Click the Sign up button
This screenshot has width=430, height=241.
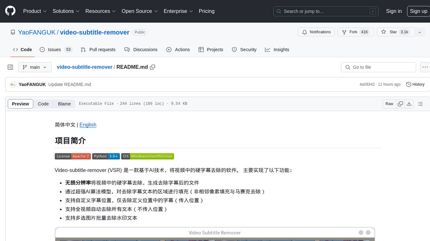click(x=418, y=11)
